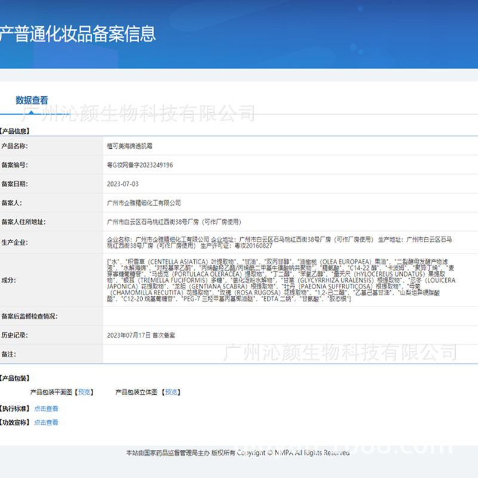Click the 产品信息 section heading
Image resolution: width=478 pixels, height=478 pixels.
point(15,131)
